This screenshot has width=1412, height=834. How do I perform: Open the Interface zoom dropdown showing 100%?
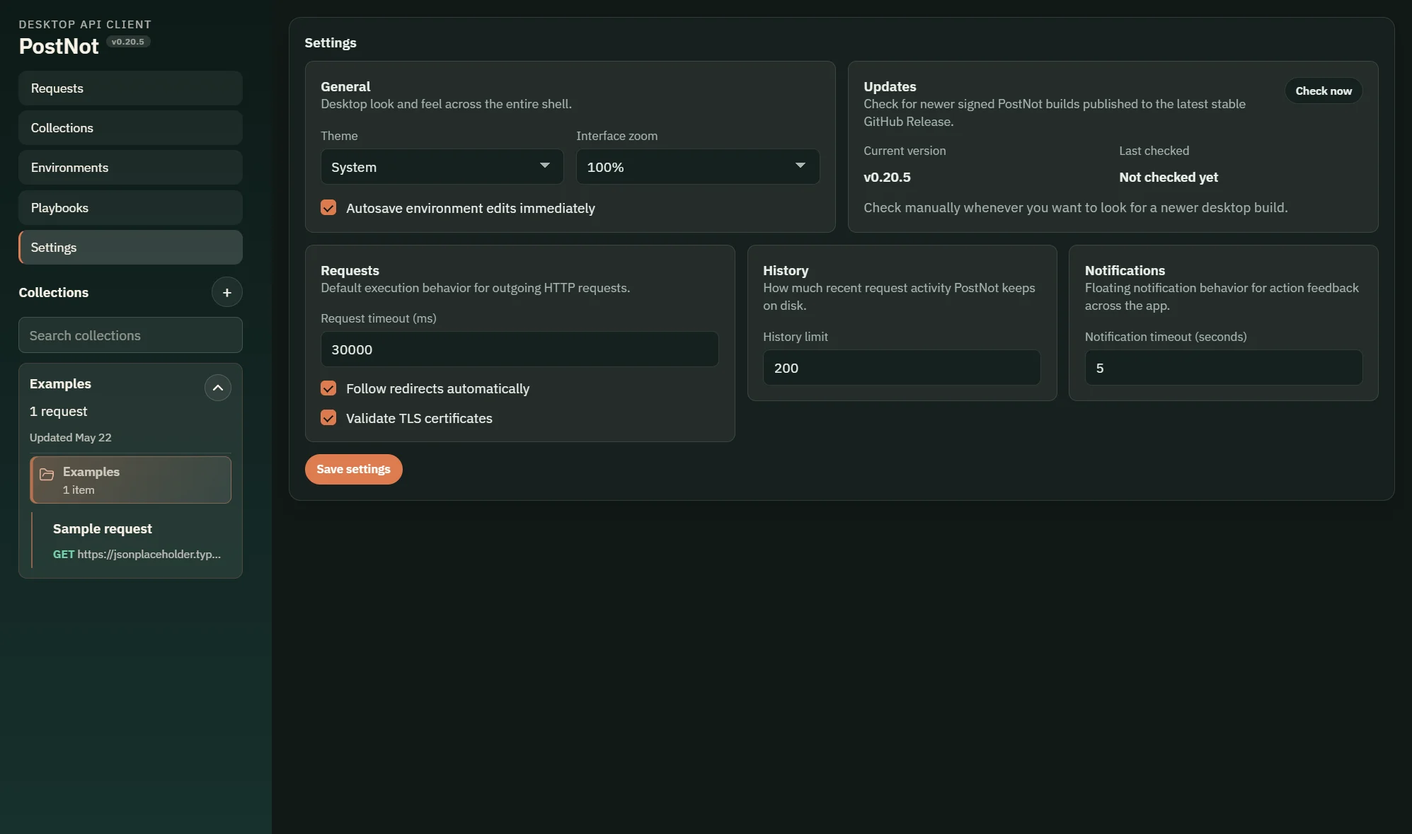pos(697,167)
